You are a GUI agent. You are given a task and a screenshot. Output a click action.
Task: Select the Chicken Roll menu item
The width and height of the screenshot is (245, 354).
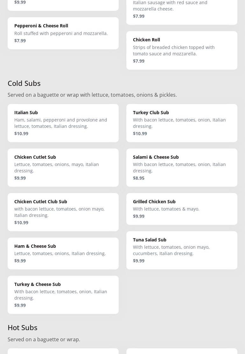[x=182, y=50]
